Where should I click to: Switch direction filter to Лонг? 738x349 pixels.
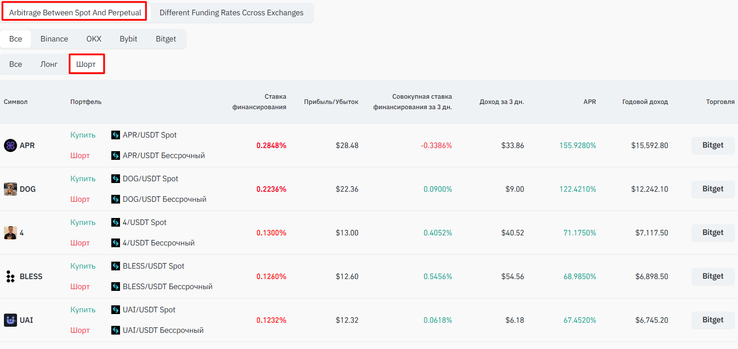[49, 64]
